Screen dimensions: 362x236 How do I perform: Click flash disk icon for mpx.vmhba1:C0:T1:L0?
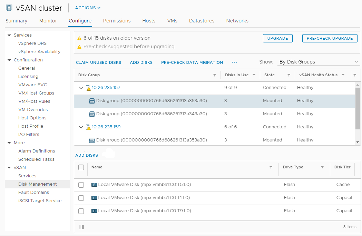click(x=94, y=198)
